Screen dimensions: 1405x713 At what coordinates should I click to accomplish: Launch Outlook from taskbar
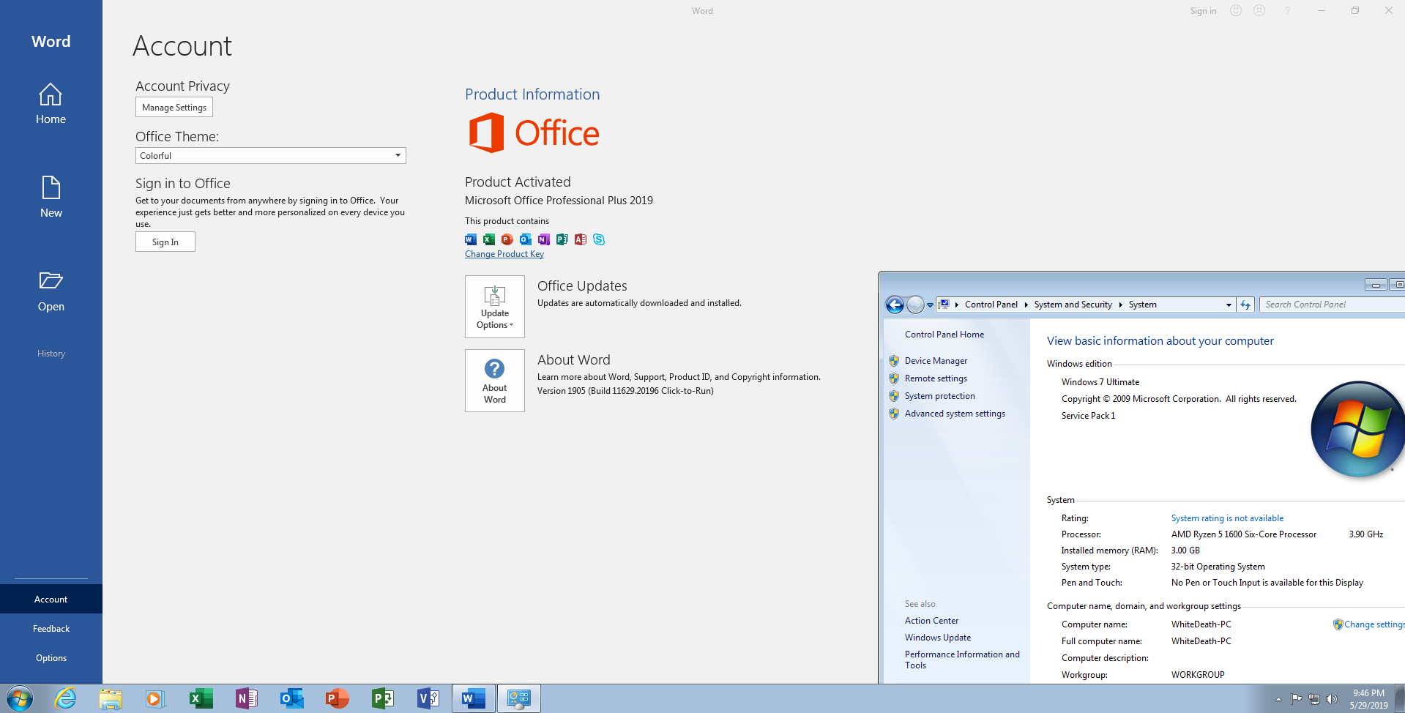click(x=291, y=698)
